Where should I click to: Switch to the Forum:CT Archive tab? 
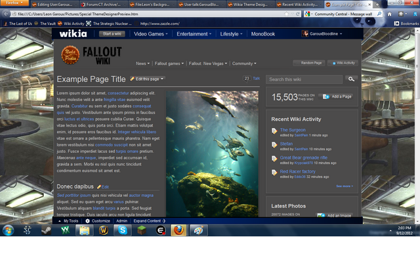pyautogui.click(x=104, y=5)
